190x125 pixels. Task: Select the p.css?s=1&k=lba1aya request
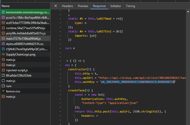(x=25, y=18)
